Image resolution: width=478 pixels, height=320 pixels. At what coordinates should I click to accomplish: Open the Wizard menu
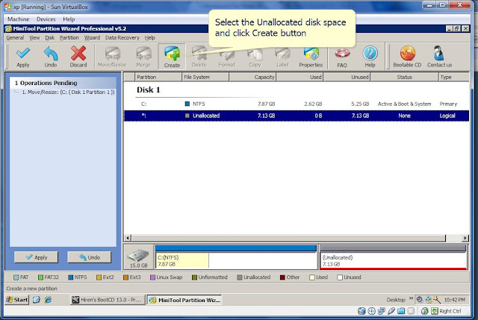click(92, 38)
